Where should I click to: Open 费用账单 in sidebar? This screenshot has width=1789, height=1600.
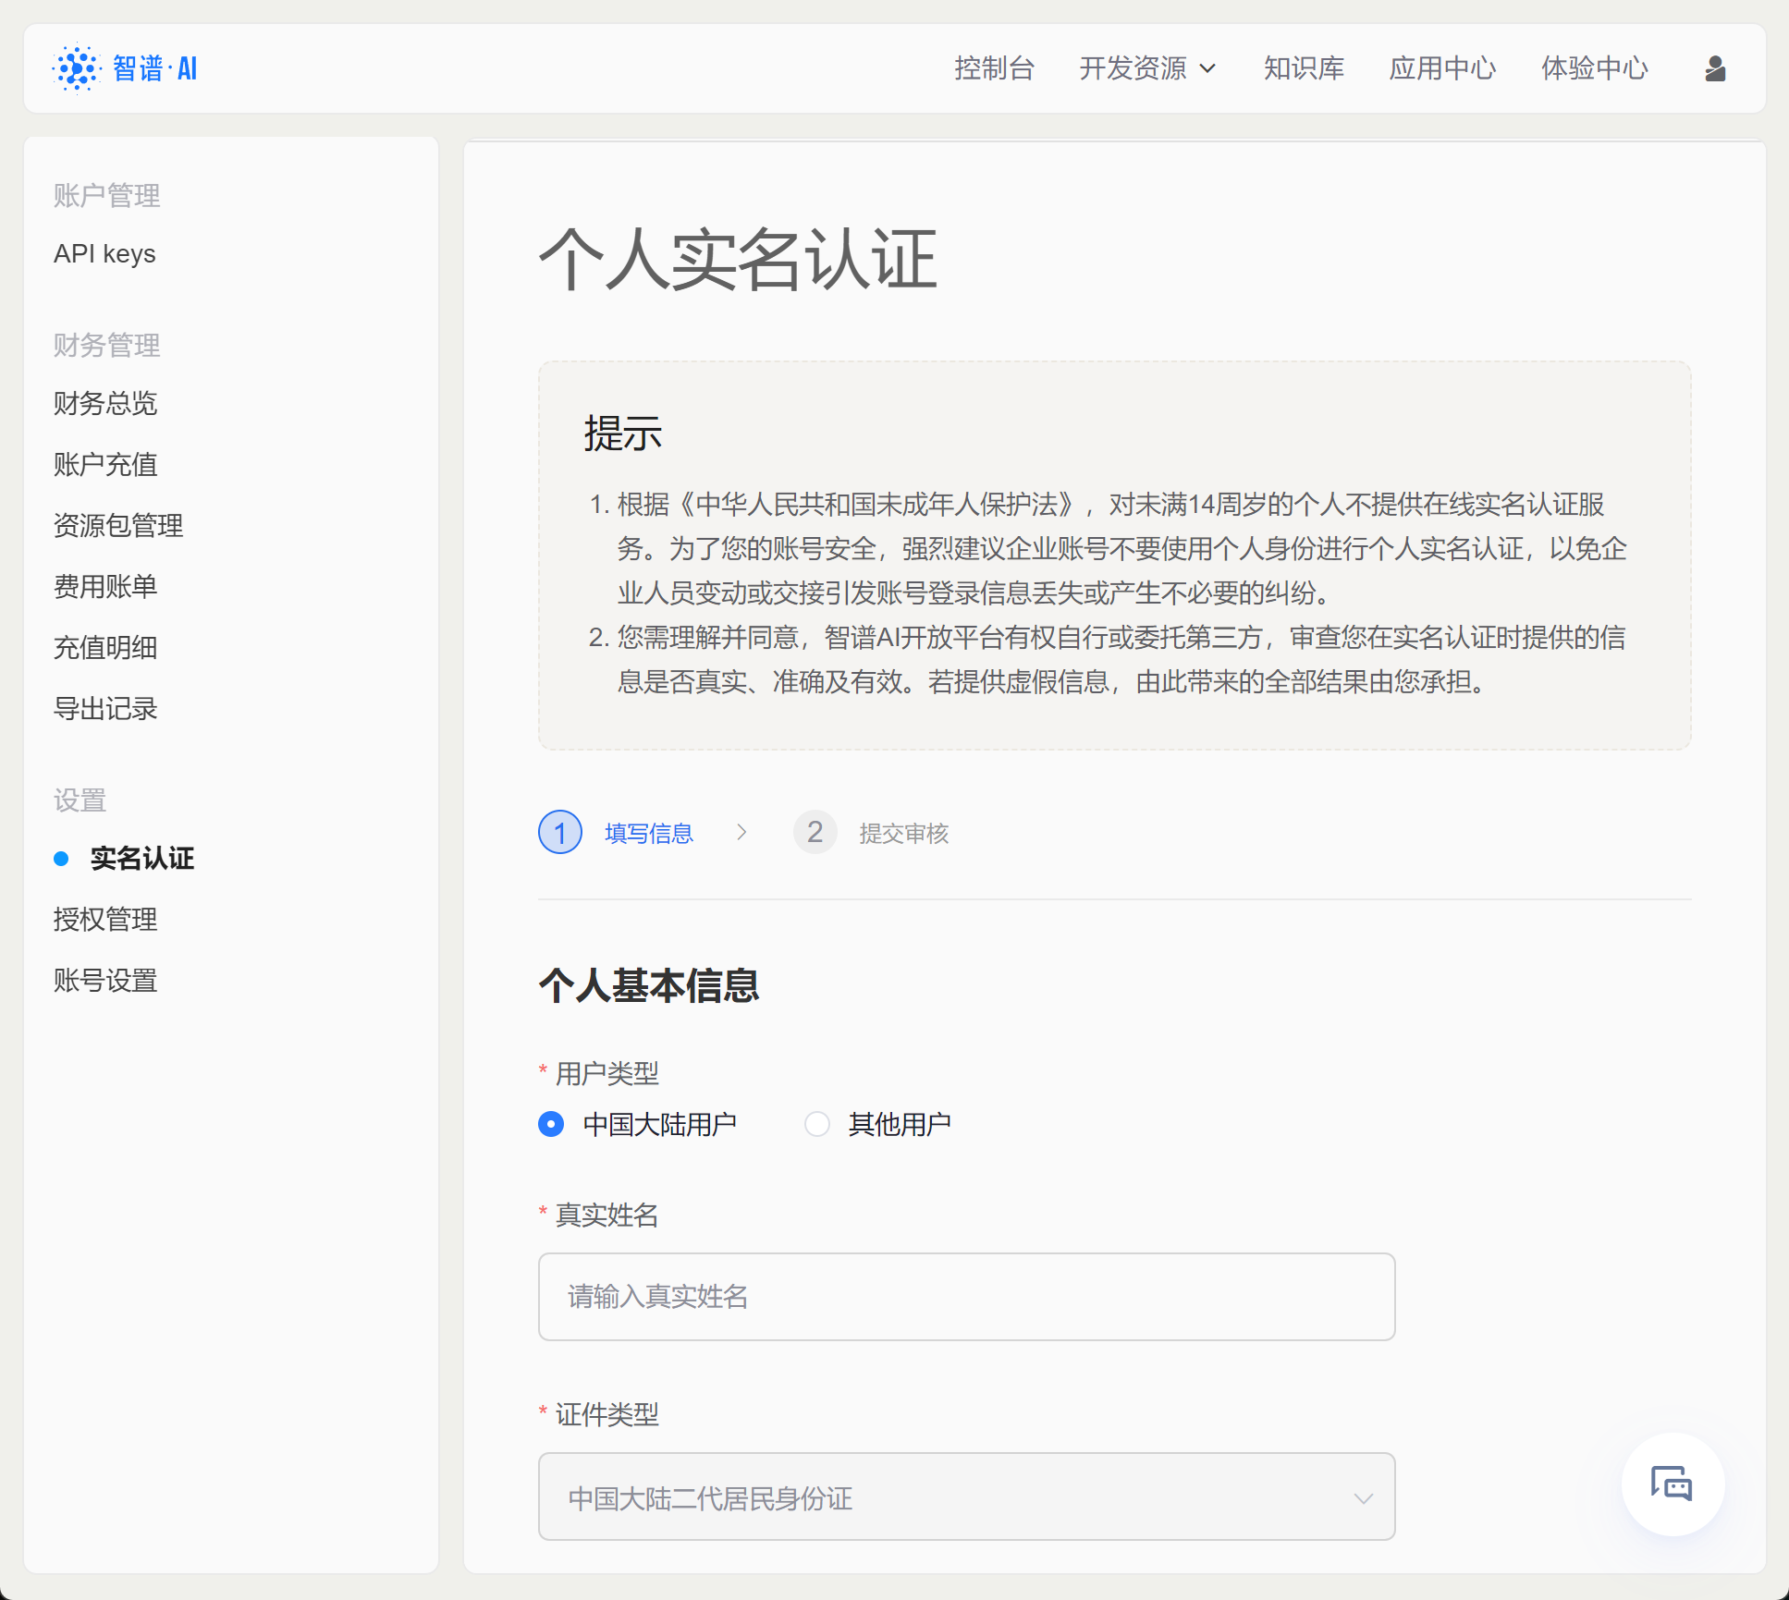(105, 586)
